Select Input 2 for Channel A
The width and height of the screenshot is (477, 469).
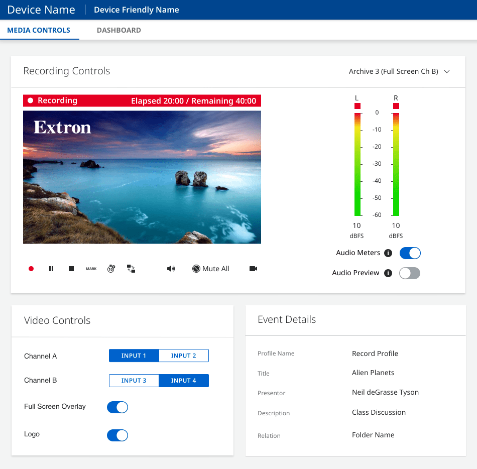[184, 356]
